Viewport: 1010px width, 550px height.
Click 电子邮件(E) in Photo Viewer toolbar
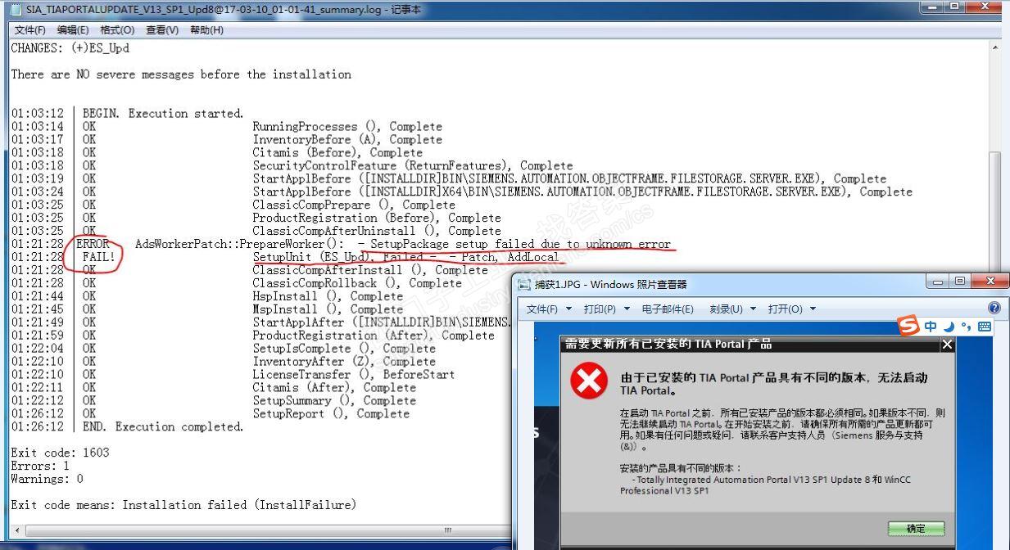point(667,309)
